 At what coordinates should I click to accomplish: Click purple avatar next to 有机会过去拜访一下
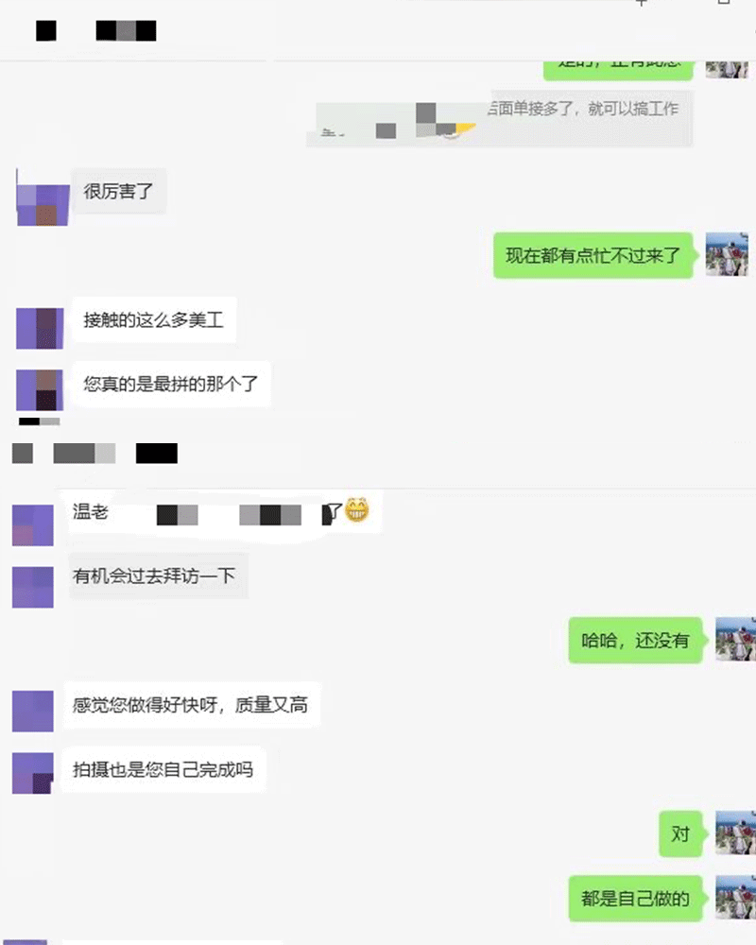click(x=32, y=587)
